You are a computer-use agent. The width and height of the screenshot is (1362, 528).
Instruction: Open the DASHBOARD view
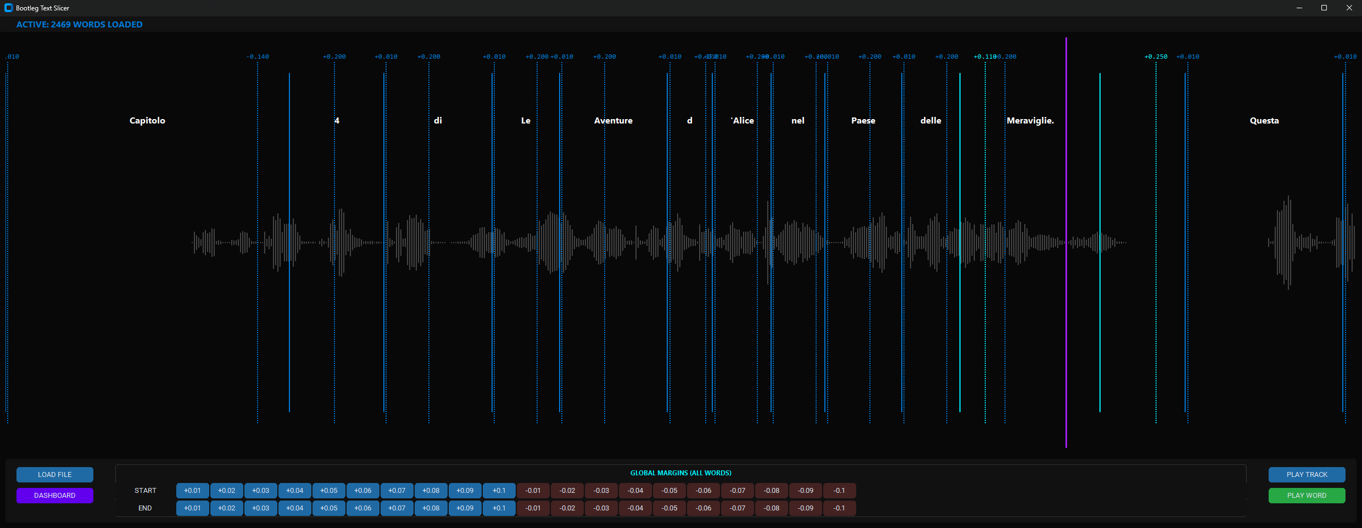point(55,496)
